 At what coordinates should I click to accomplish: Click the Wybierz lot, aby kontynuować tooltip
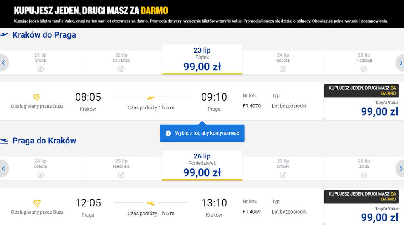coord(202,133)
